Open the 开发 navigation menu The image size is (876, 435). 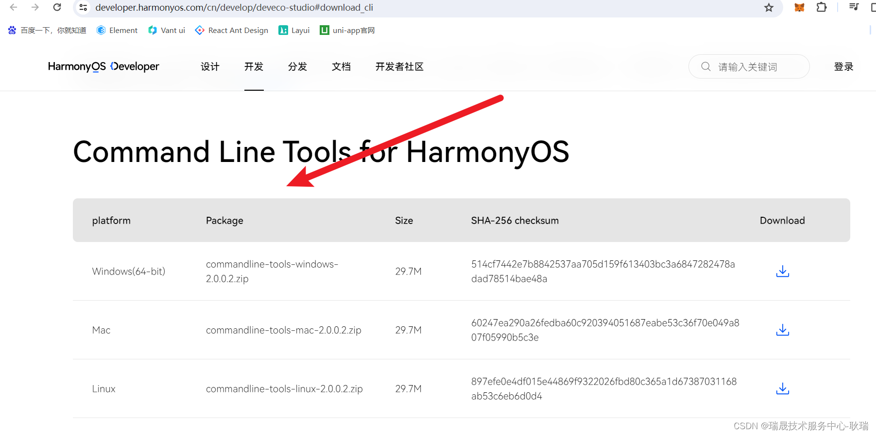254,66
